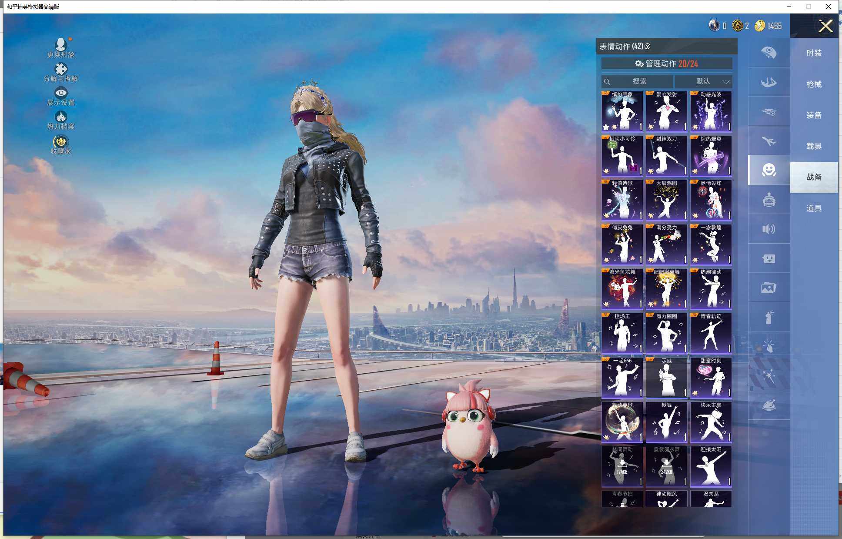The width and height of the screenshot is (842, 539).
Task: Click 管理动作 manage emotes button
Action: 666,64
